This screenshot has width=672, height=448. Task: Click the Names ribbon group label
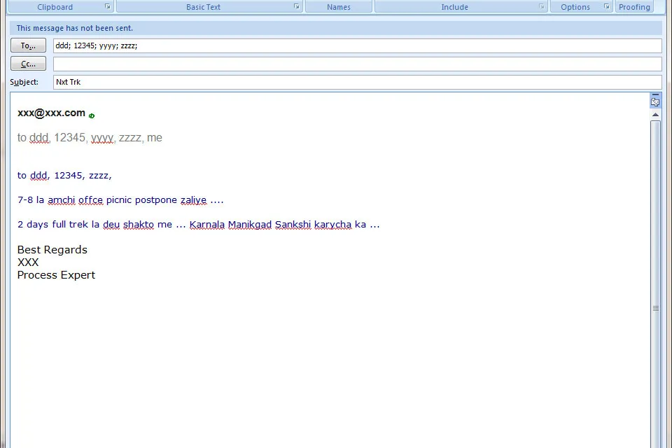339,7
